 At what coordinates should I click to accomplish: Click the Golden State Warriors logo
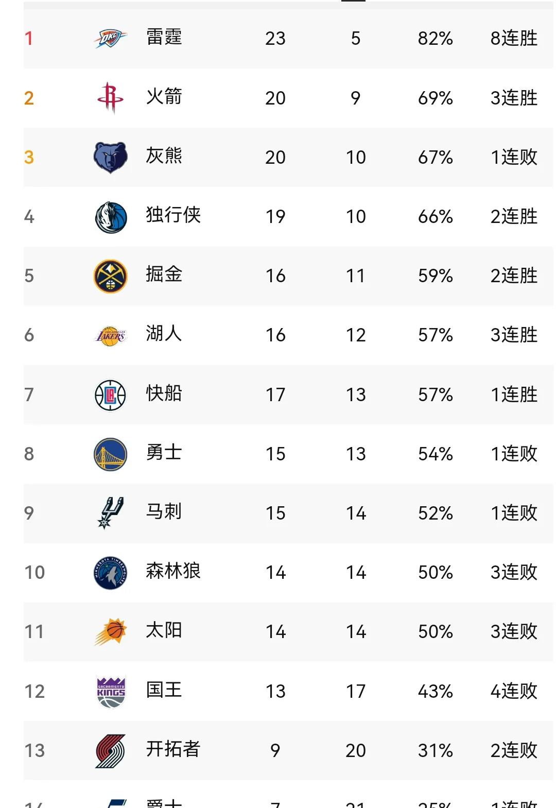(x=110, y=454)
